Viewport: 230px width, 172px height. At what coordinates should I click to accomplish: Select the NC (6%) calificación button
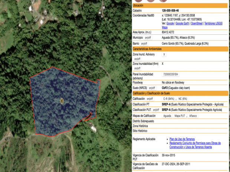(183, 99)
